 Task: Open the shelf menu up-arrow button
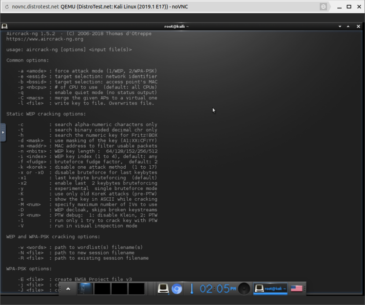click(x=68, y=289)
